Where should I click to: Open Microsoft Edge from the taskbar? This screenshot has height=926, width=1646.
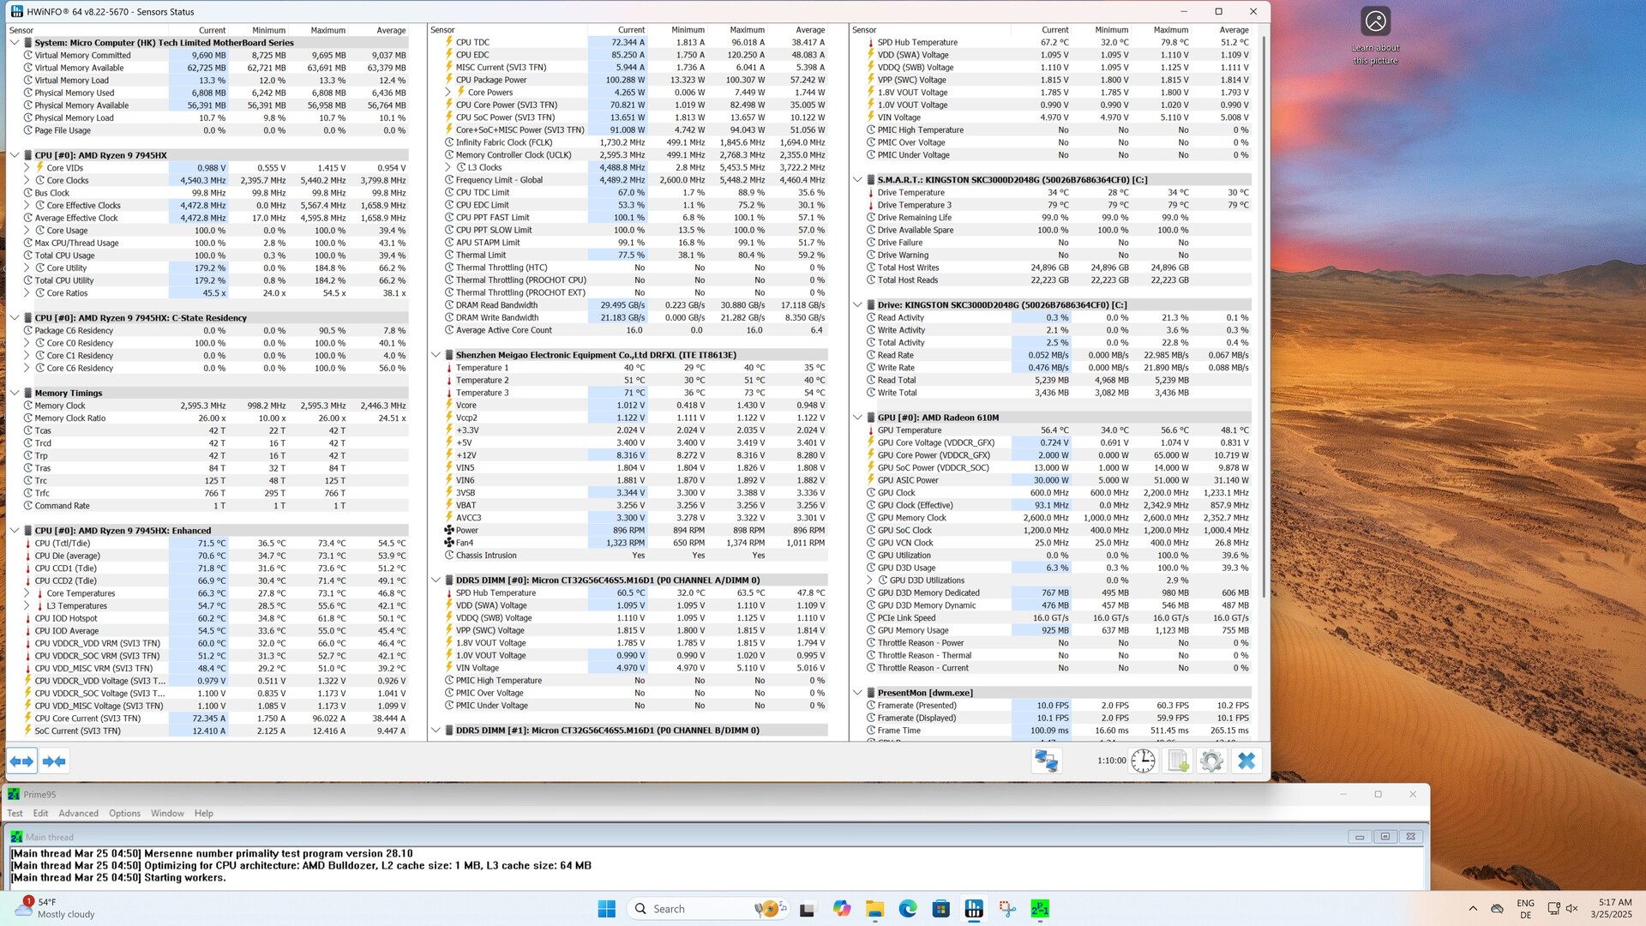click(x=907, y=909)
